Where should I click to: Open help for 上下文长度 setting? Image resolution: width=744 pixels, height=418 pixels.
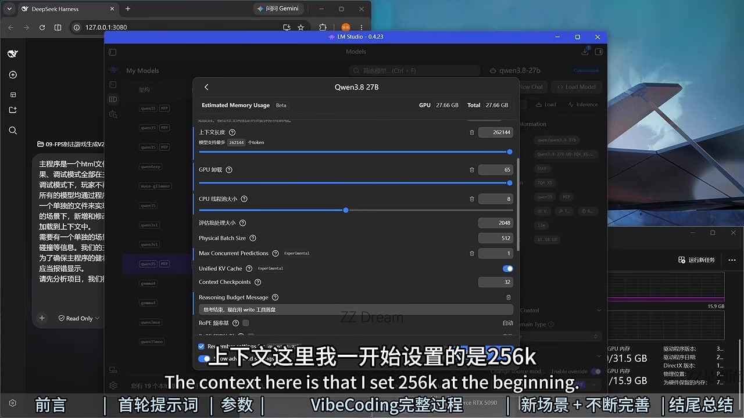tap(233, 132)
